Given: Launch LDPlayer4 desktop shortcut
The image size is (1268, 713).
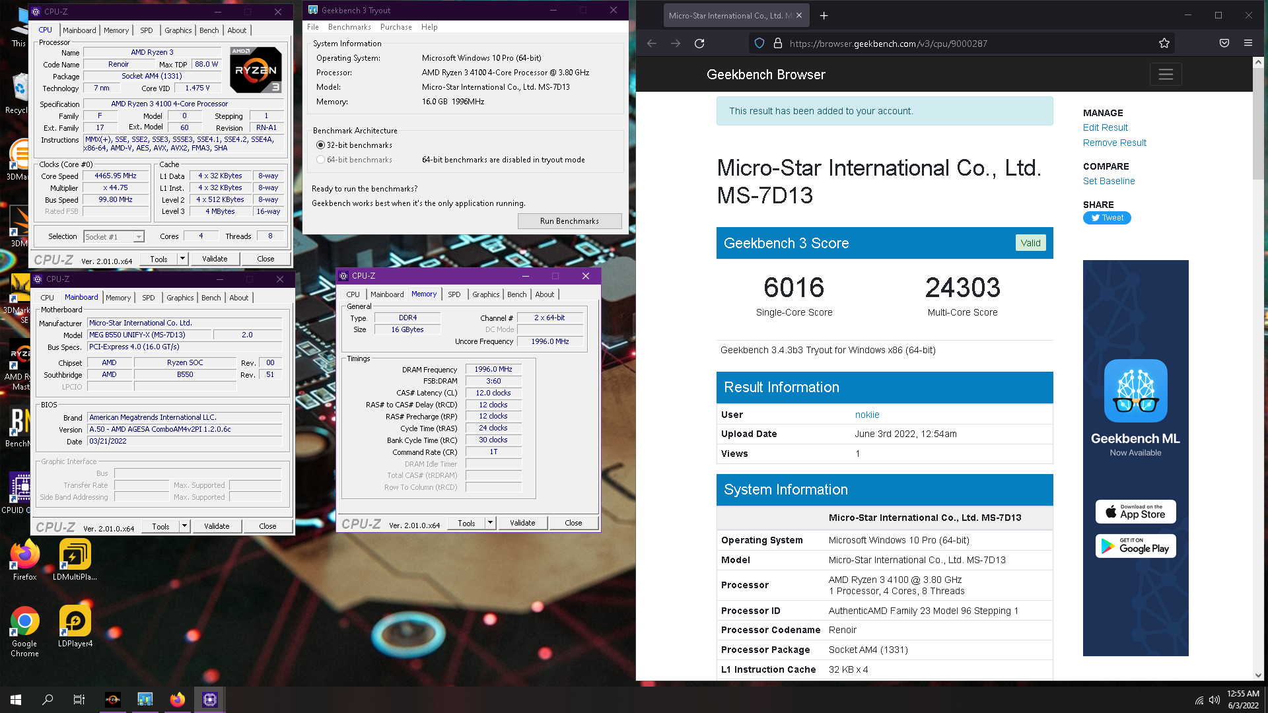Looking at the screenshot, I should [x=75, y=627].
